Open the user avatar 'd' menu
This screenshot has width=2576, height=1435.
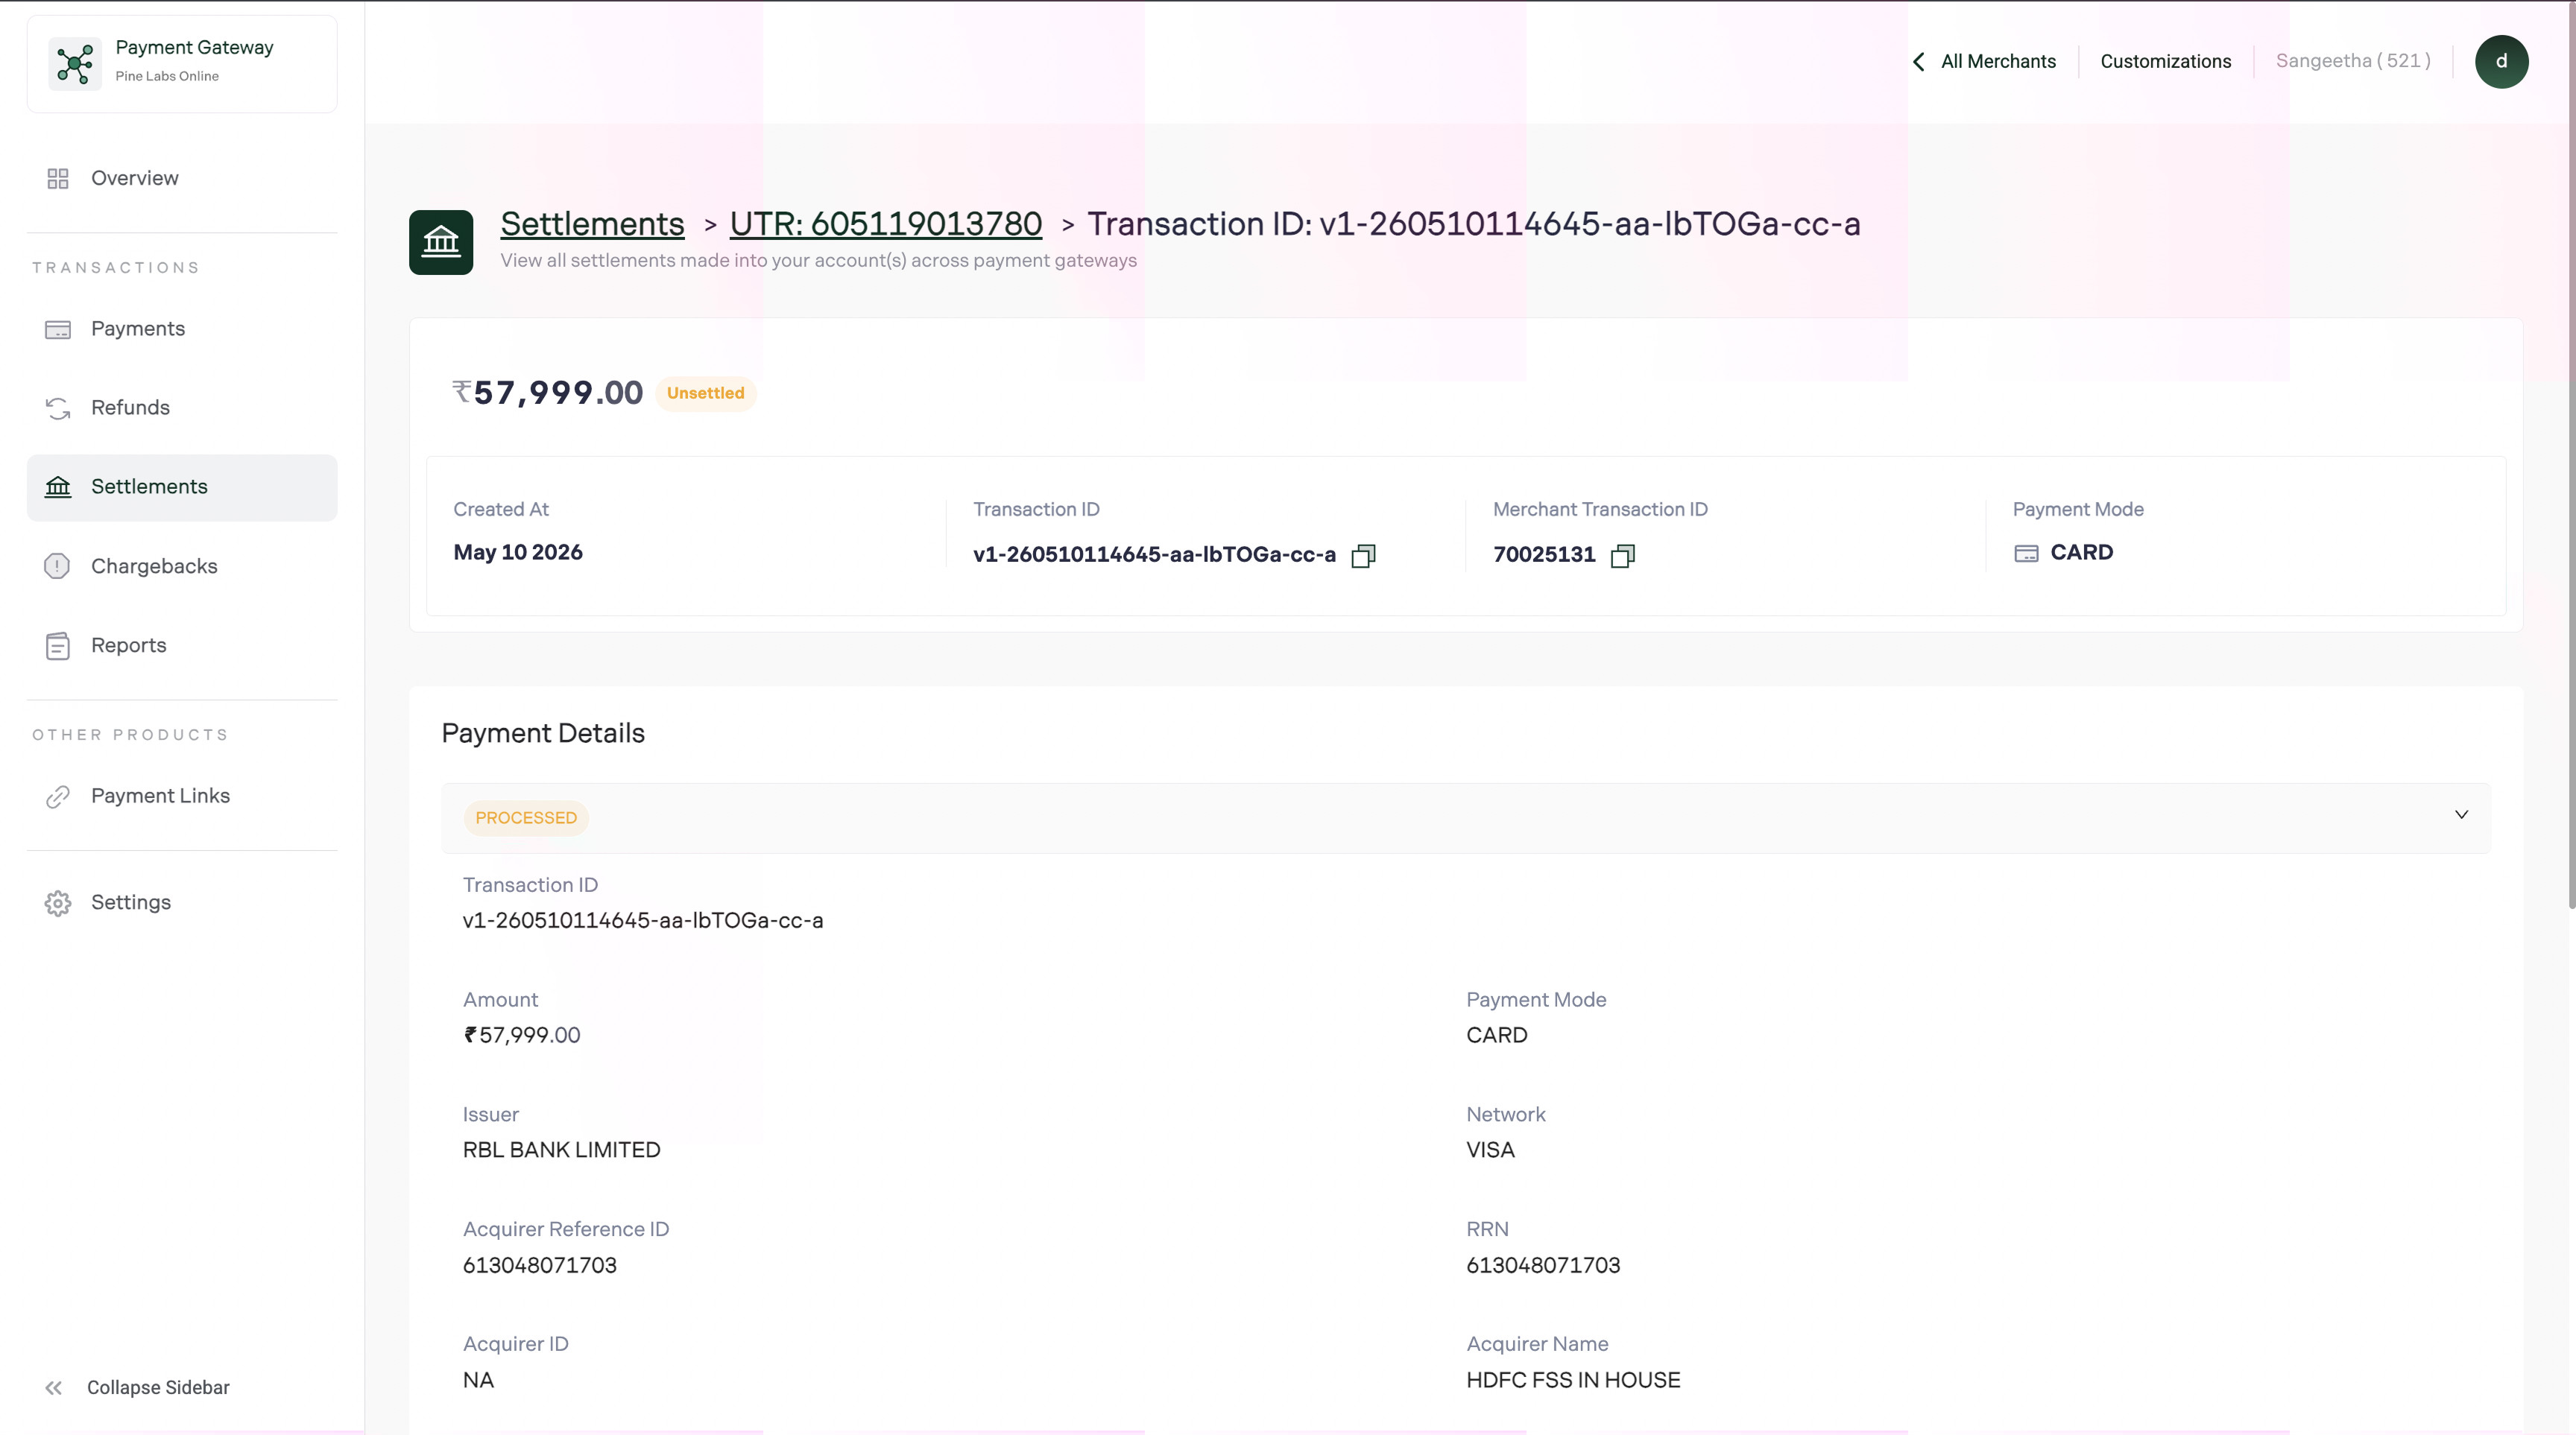coord(2501,62)
